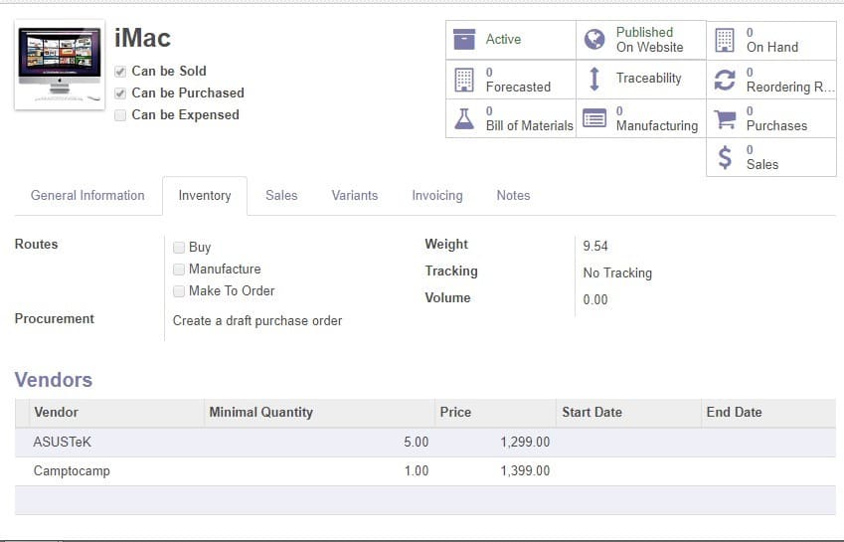Click the weight value 9.54

(x=595, y=247)
